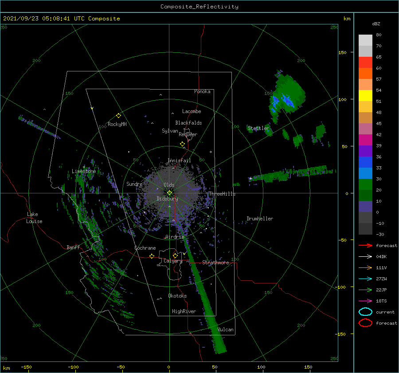Click the Composite_Reflectivity title
Screen dimensions: 399x373
[199, 7]
